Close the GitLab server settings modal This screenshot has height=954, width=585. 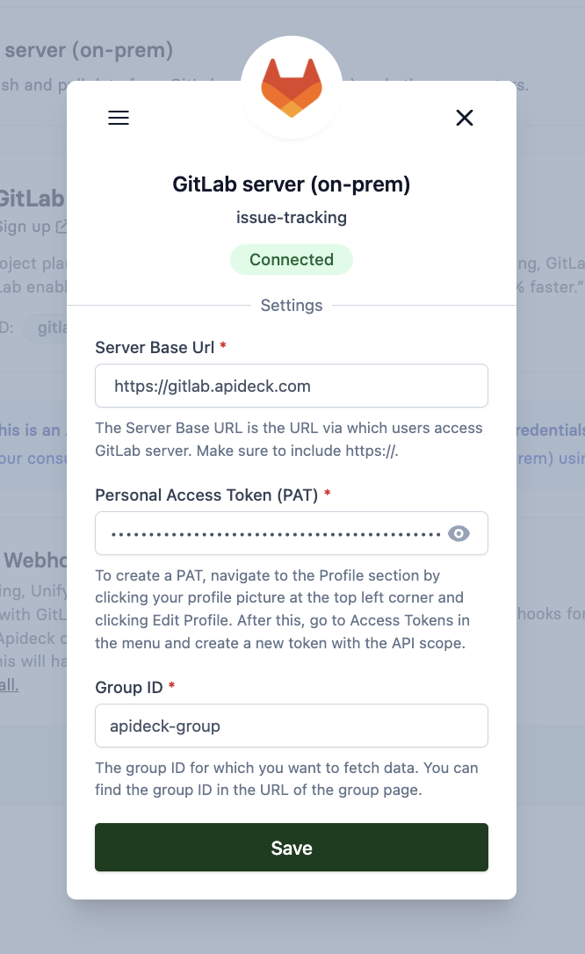(465, 118)
